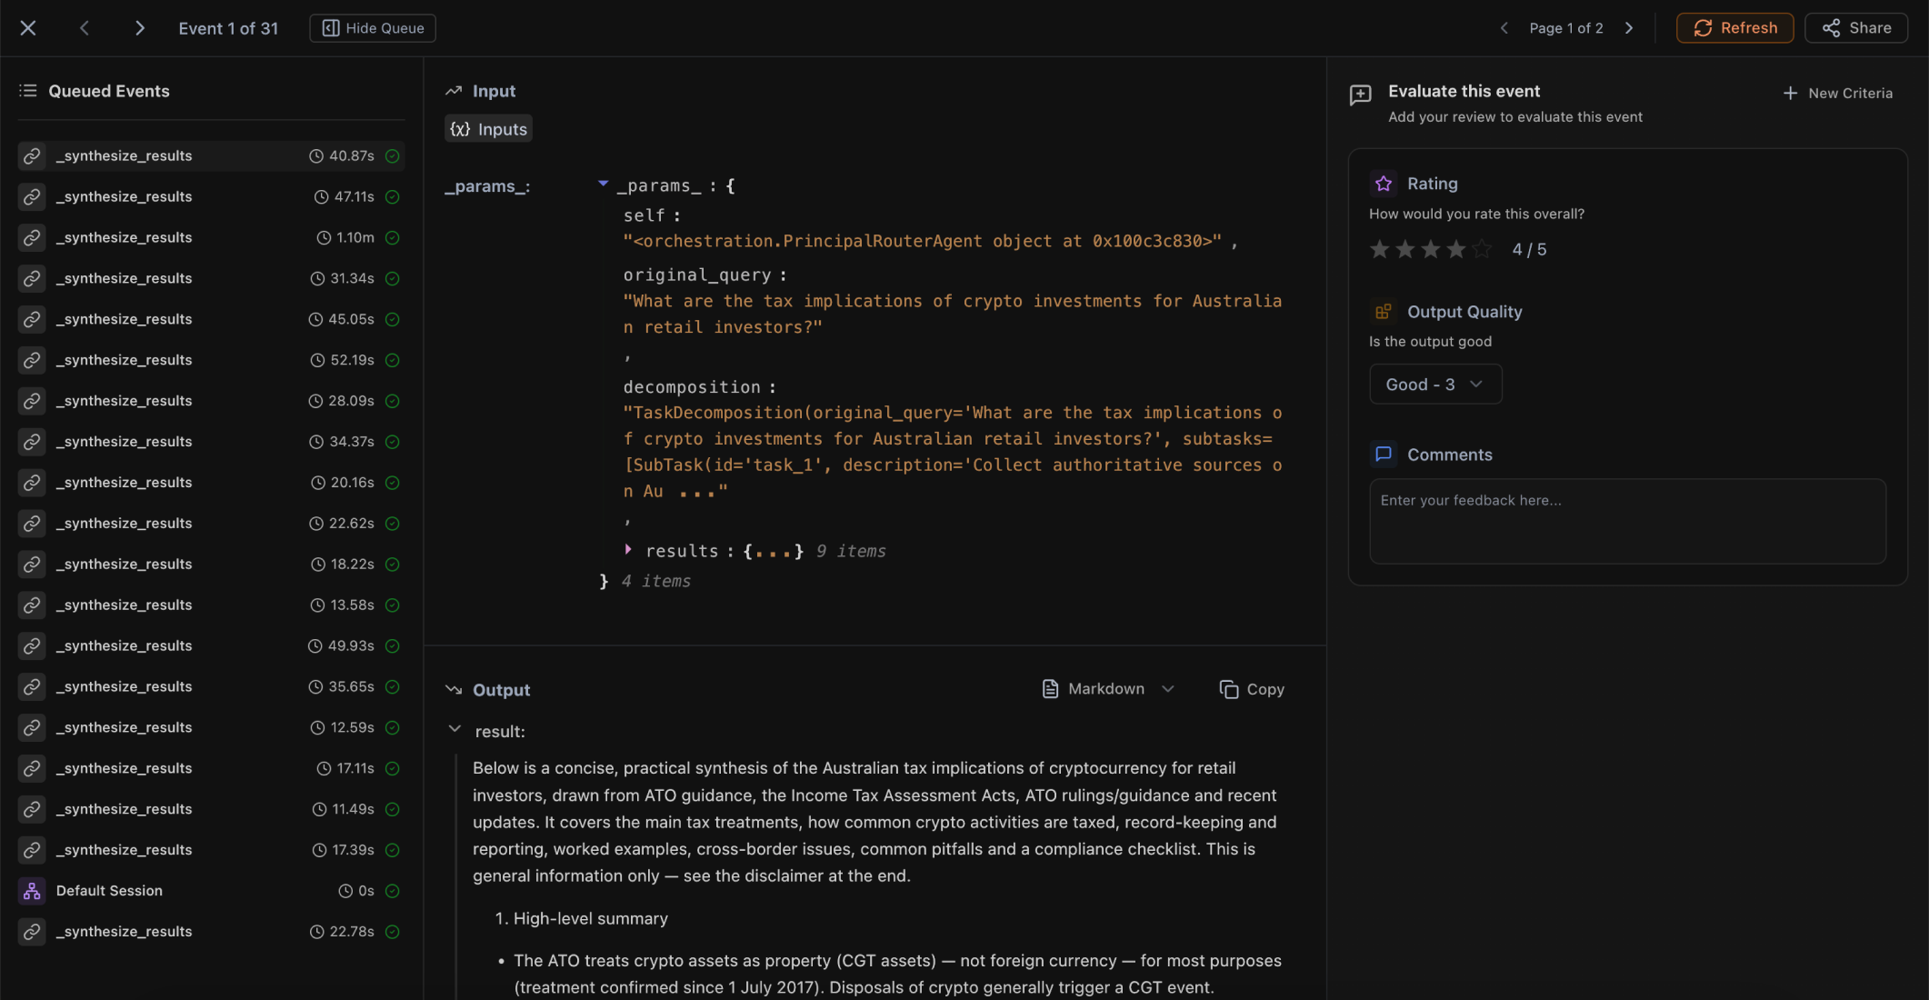This screenshot has height=1000, width=1929.
Task: Open the Good - 3 quality dropdown
Action: point(1434,384)
